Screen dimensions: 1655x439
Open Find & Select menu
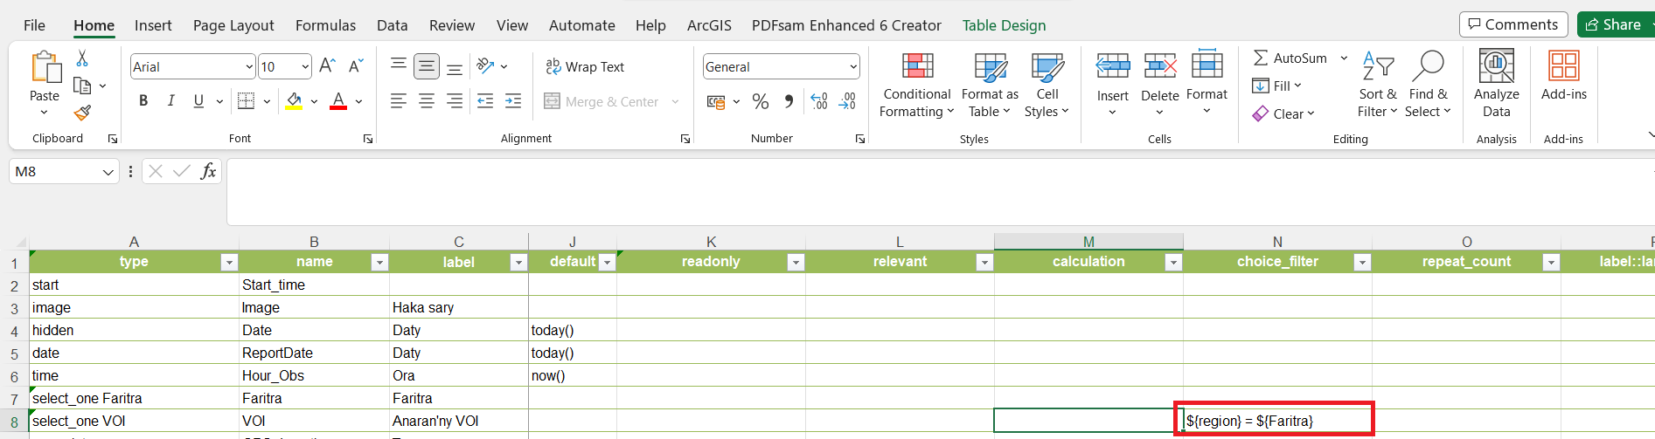click(1428, 85)
